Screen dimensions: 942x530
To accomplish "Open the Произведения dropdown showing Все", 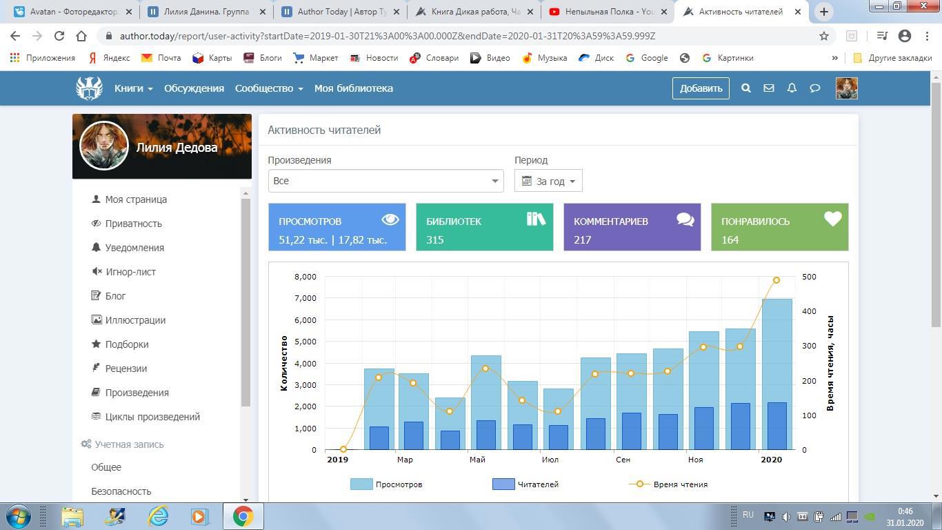I will (x=385, y=181).
